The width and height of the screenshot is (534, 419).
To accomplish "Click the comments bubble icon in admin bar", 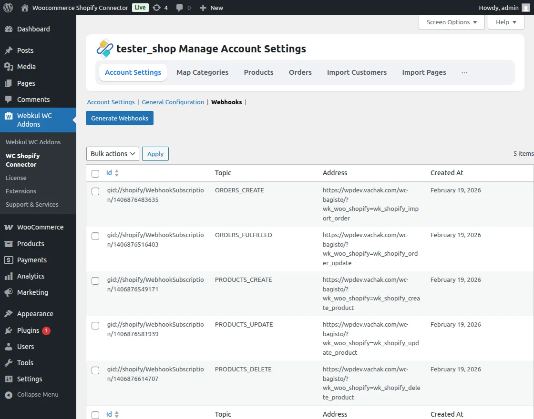I will pyautogui.click(x=180, y=8).
